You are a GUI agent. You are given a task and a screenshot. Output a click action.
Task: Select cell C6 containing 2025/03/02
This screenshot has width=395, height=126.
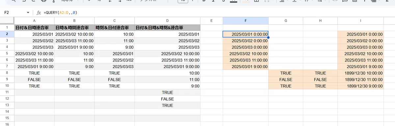(115, 60)
